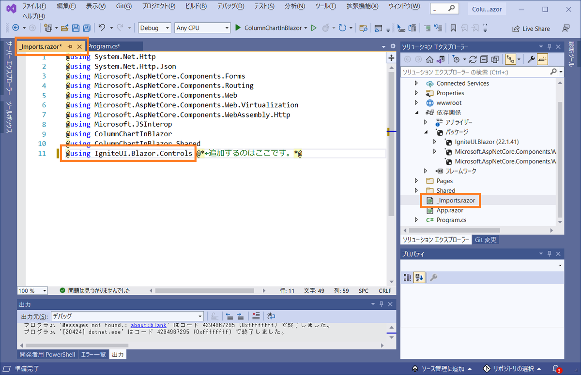Click the editor settings gear above the scrollbar
581x375 pixels.
392,46
